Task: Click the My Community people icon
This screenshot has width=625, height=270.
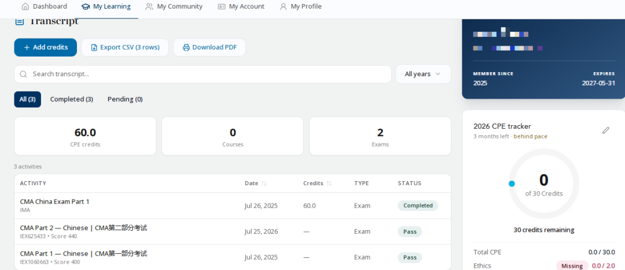Action: [149, 6]
